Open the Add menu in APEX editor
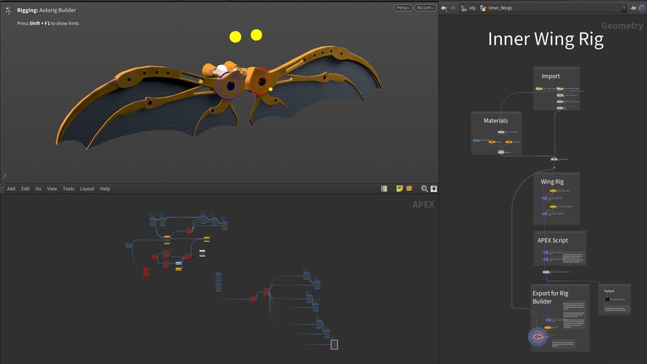This screenshot has height=364, width=647. point(11,188)
